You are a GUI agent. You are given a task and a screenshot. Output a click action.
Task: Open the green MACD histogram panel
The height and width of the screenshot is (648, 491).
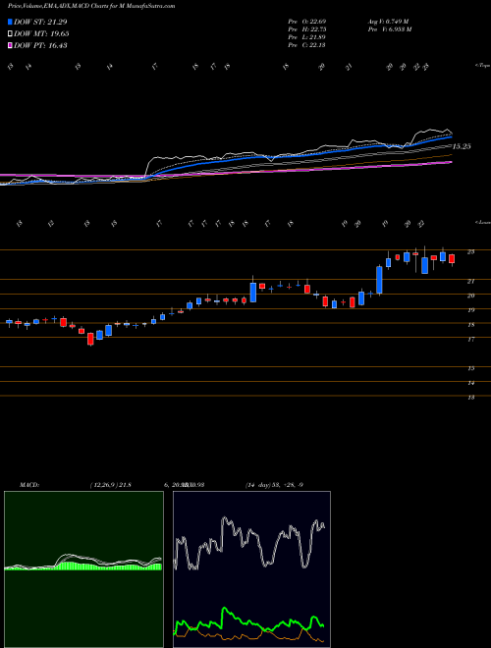pos(83,569)
